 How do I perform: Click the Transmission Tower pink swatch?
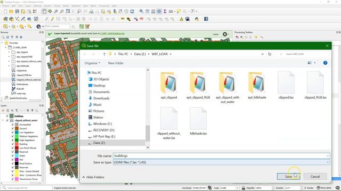(17, 179)
